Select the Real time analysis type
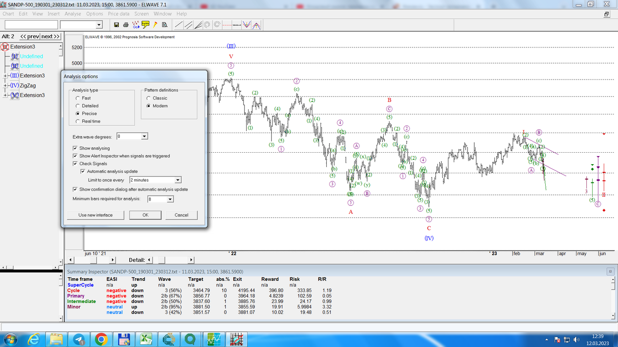The width and height of the screenshot is (618, 347). pyautogui.click(x=88, y=121)
